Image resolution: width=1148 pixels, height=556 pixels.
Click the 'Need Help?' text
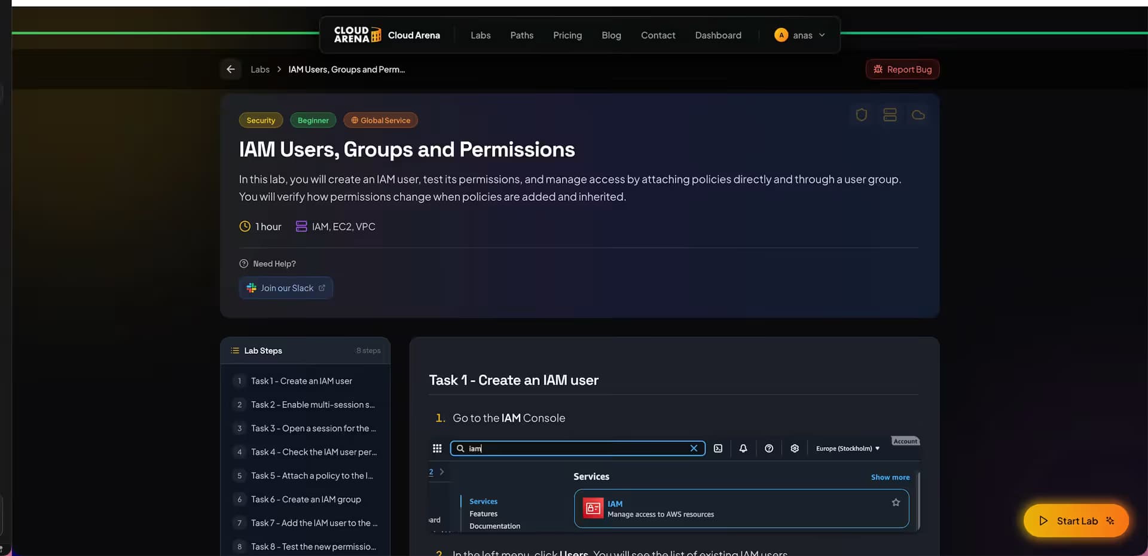click(274, 264)
